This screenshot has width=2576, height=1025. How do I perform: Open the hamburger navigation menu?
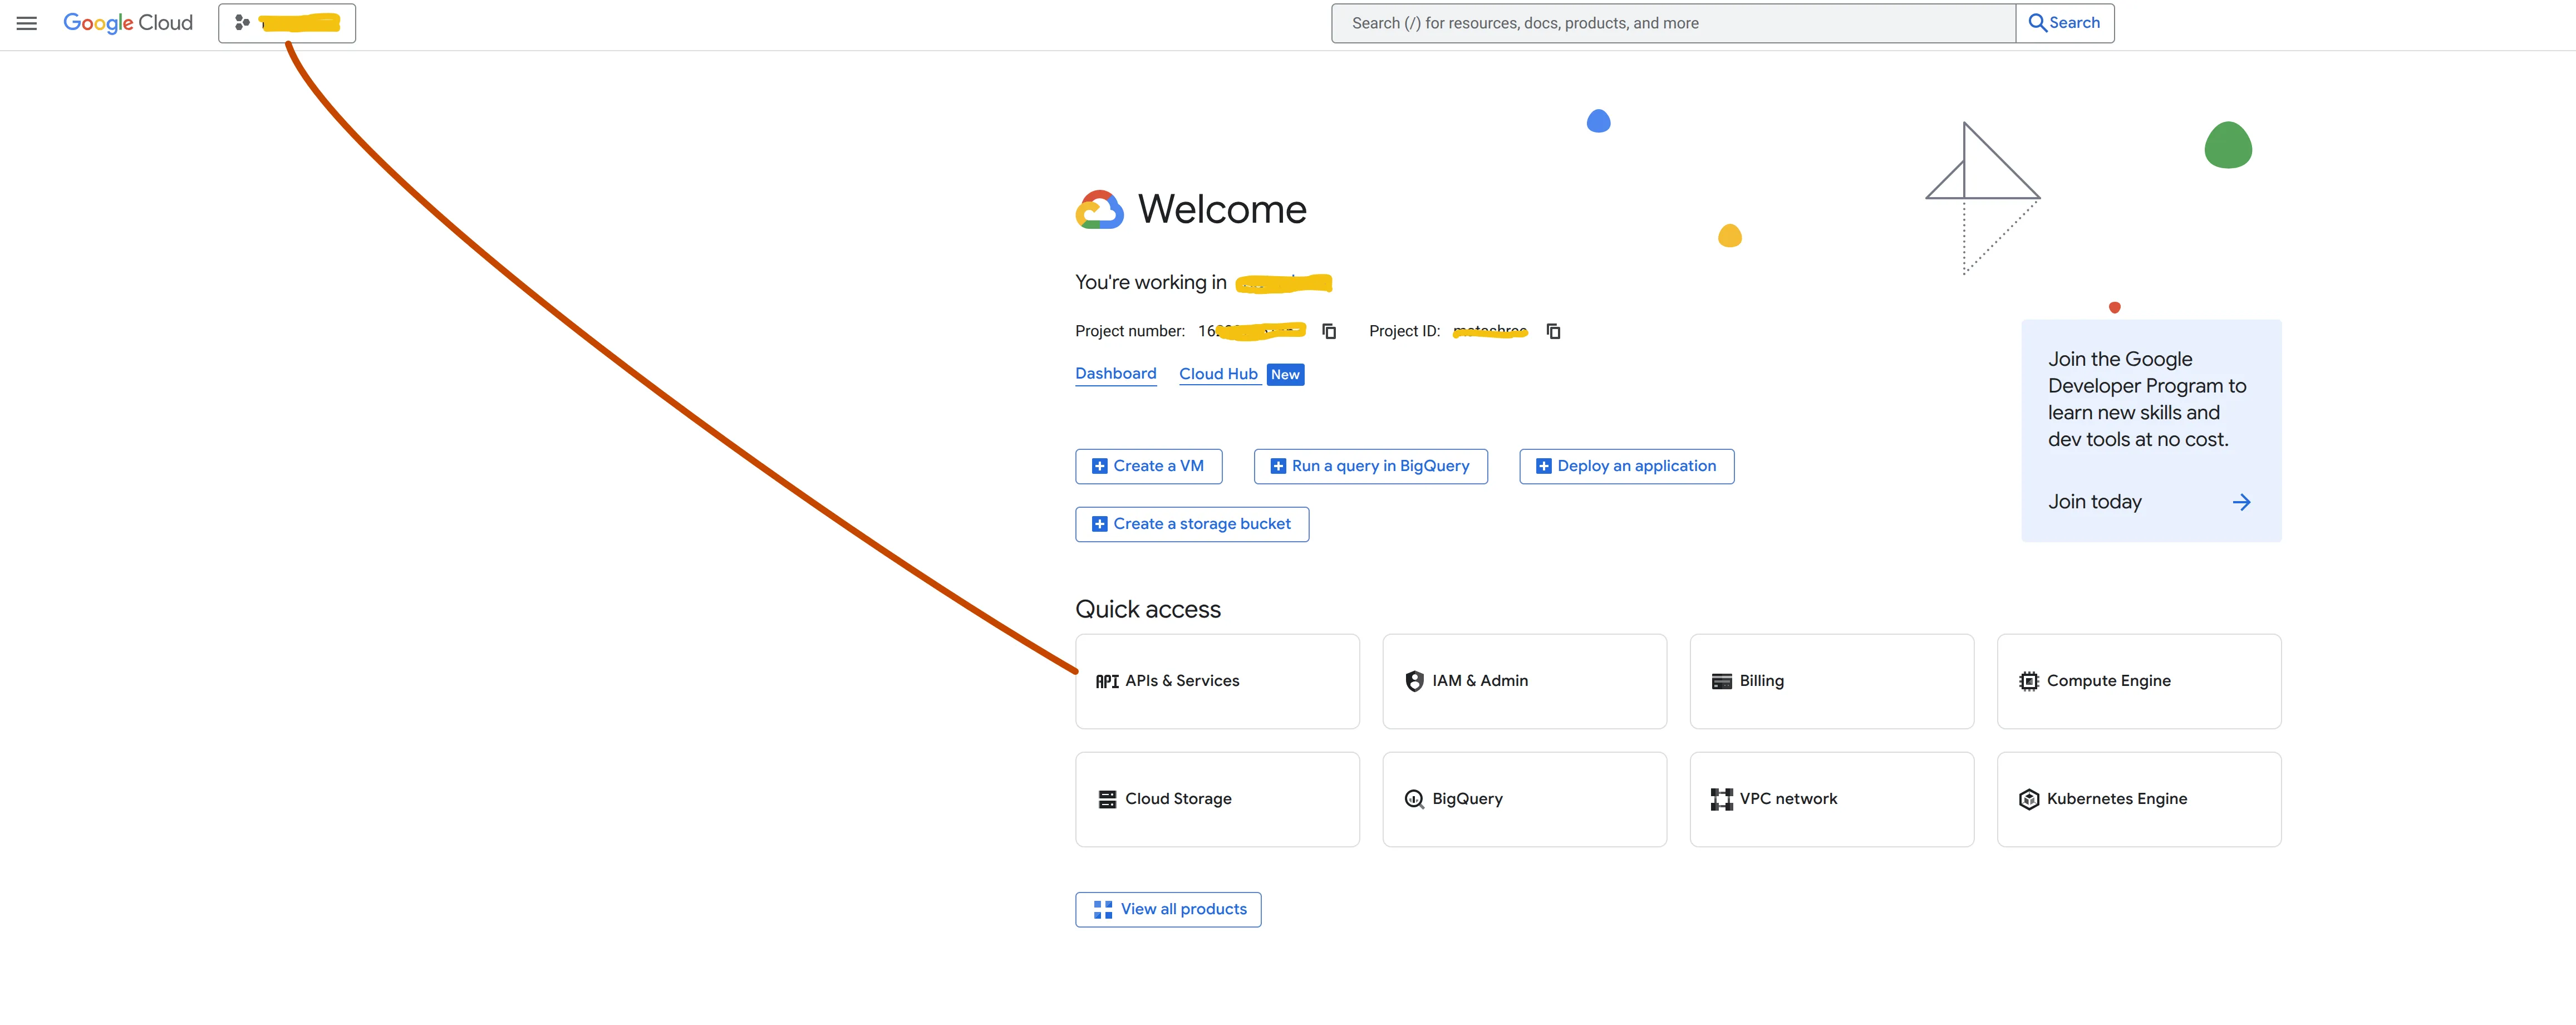[27, 23]
